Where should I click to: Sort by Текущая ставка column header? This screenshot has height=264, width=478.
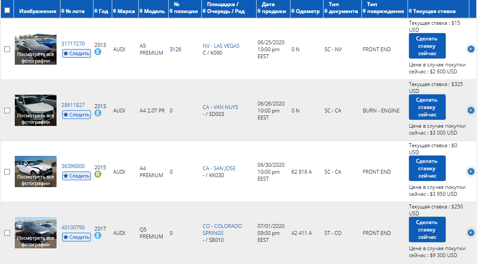432,11
